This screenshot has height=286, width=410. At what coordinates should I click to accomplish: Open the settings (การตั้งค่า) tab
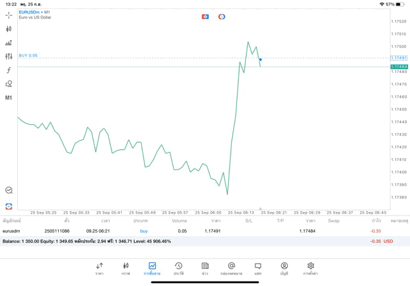[x=311, y=268]
